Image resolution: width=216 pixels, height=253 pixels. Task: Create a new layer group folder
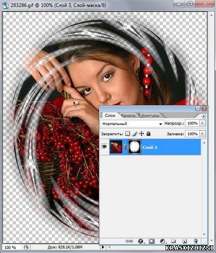click(173, 241)
